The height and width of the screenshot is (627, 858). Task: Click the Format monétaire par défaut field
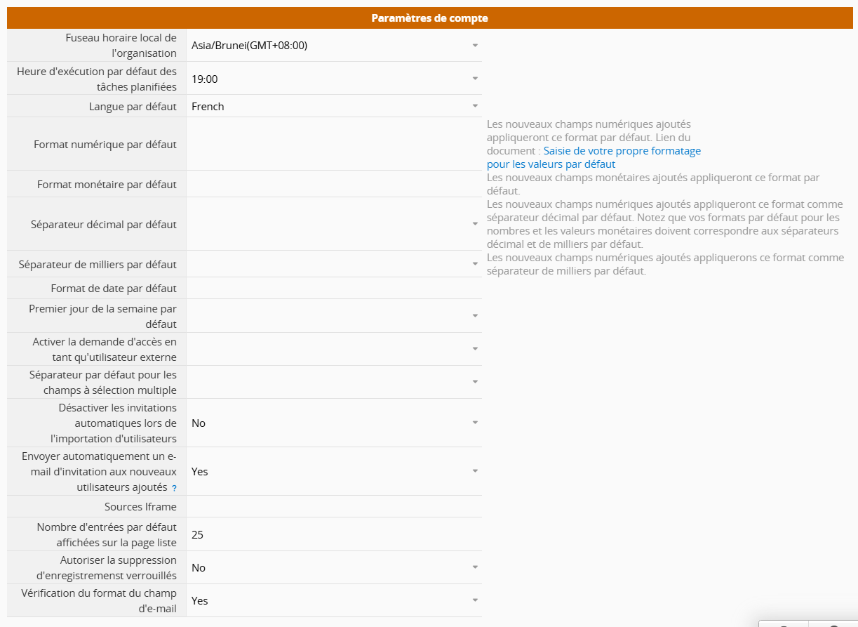tap(334, 184)
